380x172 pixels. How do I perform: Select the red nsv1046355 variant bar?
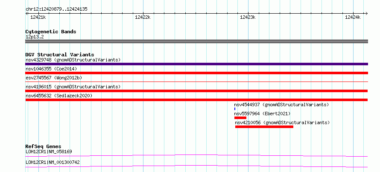pos(196,73)
